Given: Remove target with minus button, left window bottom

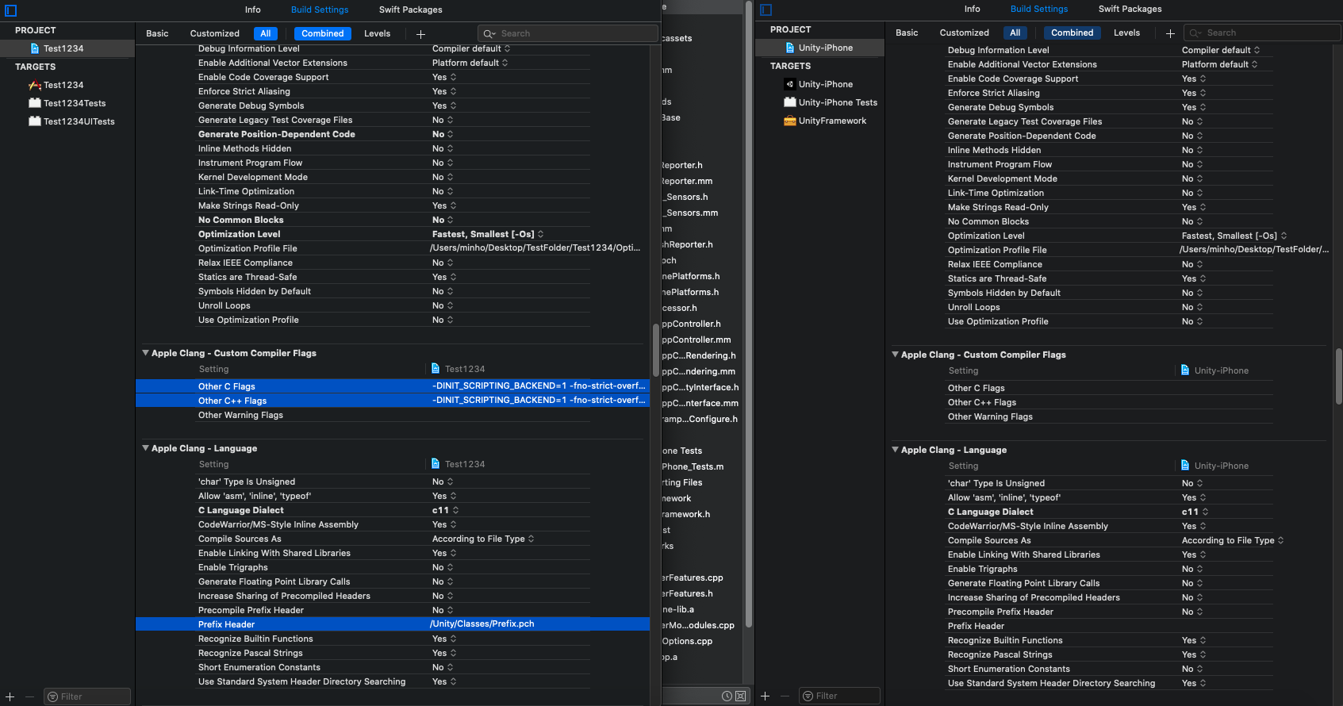Looking at the screenshot, I should point(29,696).
